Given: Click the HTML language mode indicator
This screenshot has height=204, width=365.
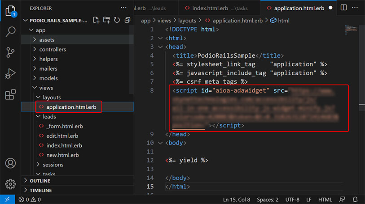Looking at the screenshot, I should tap(325, 199).
